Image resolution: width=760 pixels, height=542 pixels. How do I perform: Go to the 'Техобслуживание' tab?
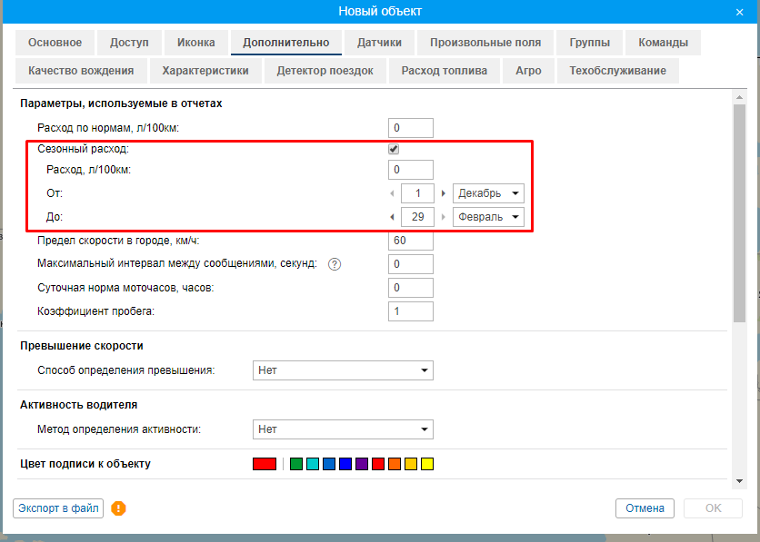[x=617, y=71]
